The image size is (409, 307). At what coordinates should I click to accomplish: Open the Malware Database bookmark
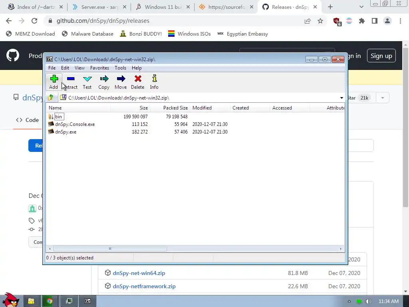pyautogui.click(x=87, y=34)
